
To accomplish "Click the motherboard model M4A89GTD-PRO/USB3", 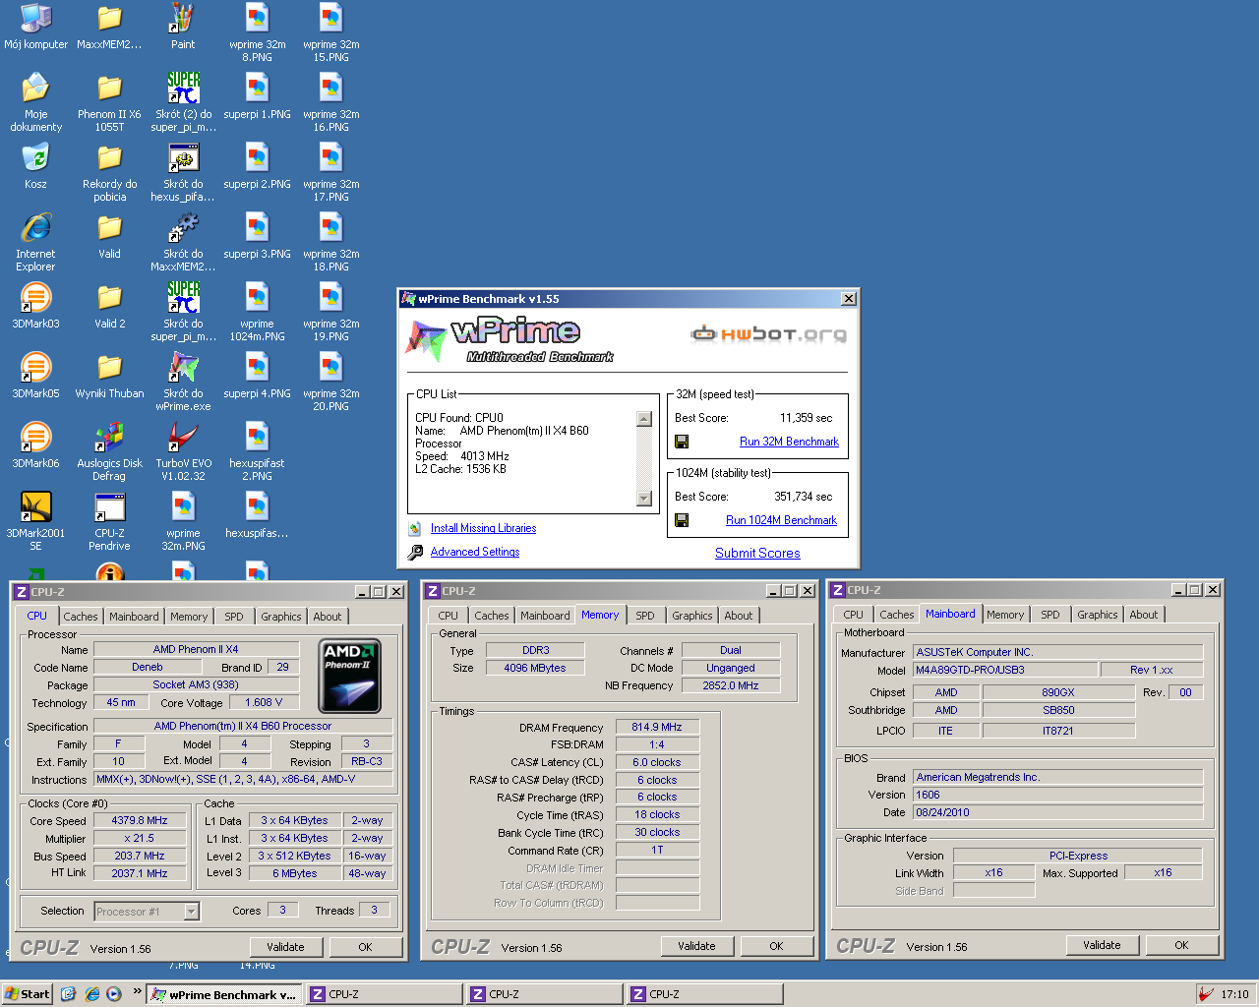I will tap(1005, 670).
